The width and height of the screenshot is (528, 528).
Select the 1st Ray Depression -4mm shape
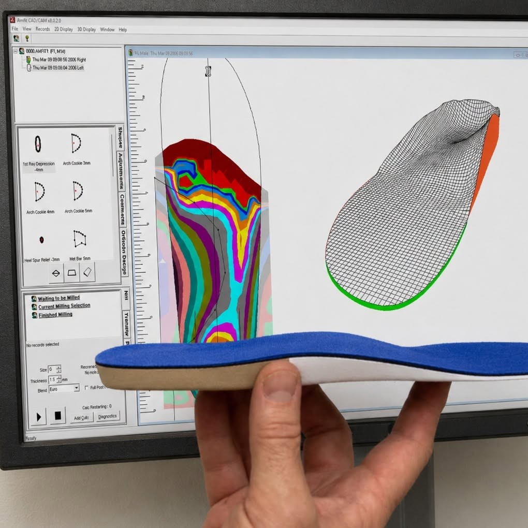pyautogui.click(x=38, y=153)
